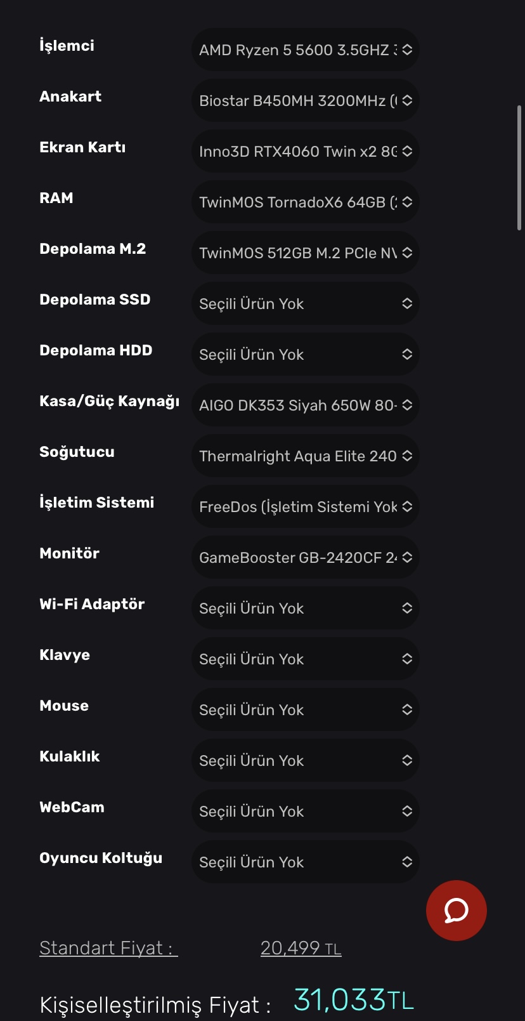This screenshot has width=525, height=1021.
Task: Open the Oyuncu Koltuğu chair dropdown
Action: point(305,862)
